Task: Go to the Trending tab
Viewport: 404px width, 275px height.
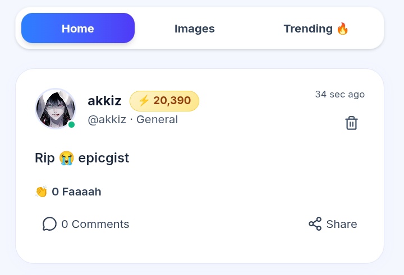Action: tap(316, 29)
